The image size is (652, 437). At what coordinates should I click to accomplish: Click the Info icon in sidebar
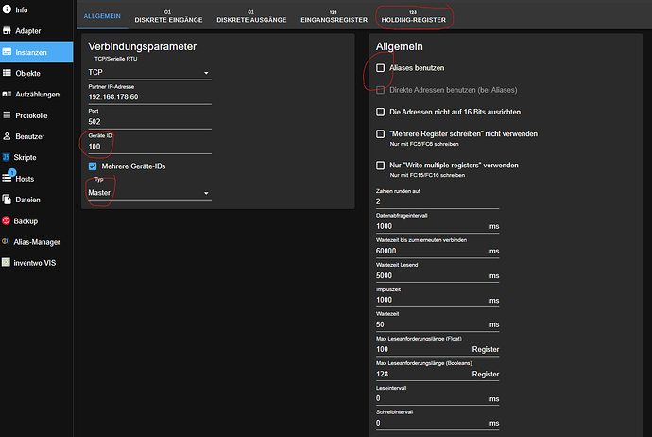point(7,9)
